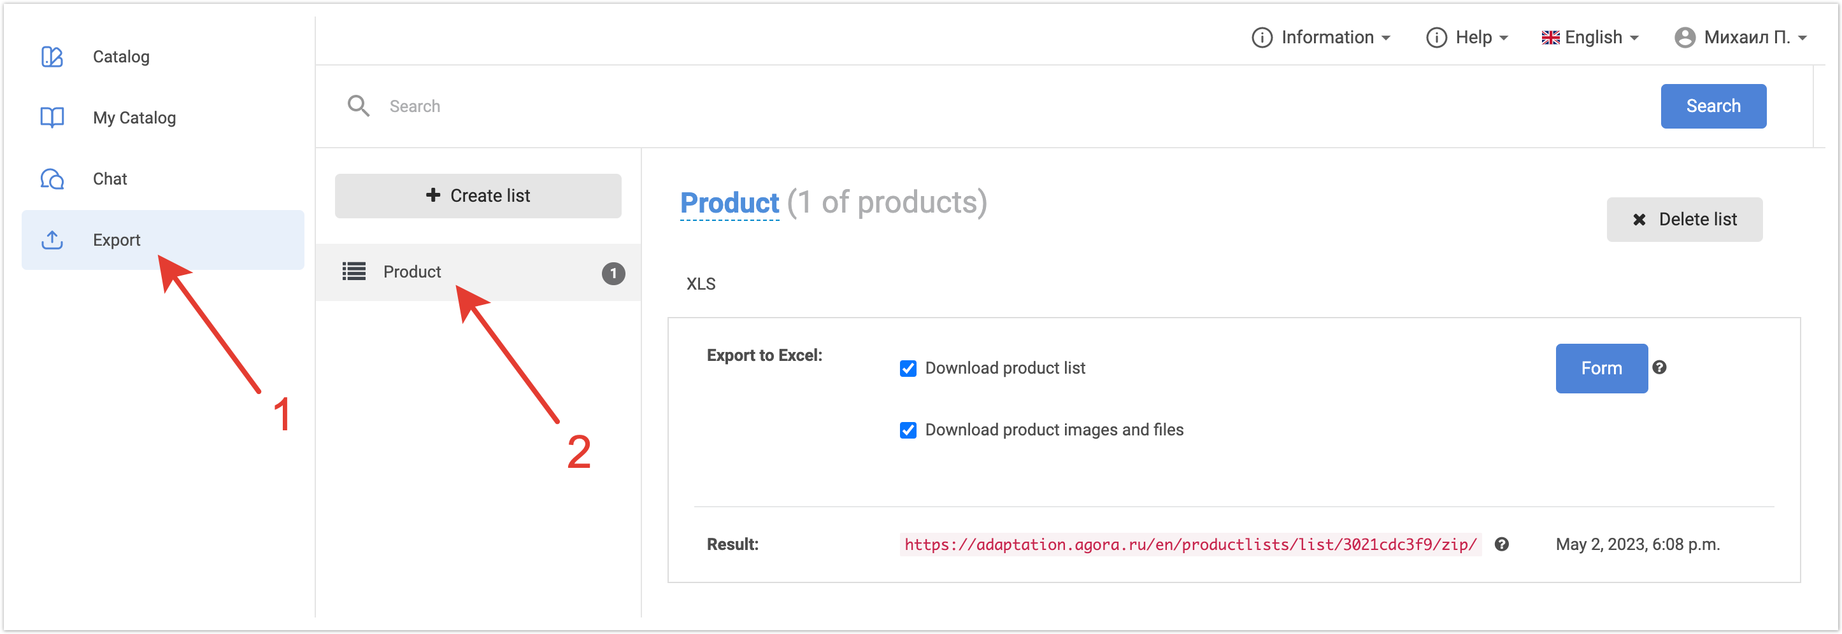Switch to the XLS tab
Screen dimensions: 1842x634
click(x=701, y=284)
